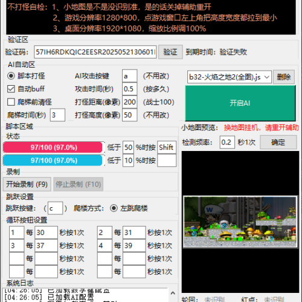The image size is (302, 302).
Task: Click the 验证 button
Action: pos(170,52)
